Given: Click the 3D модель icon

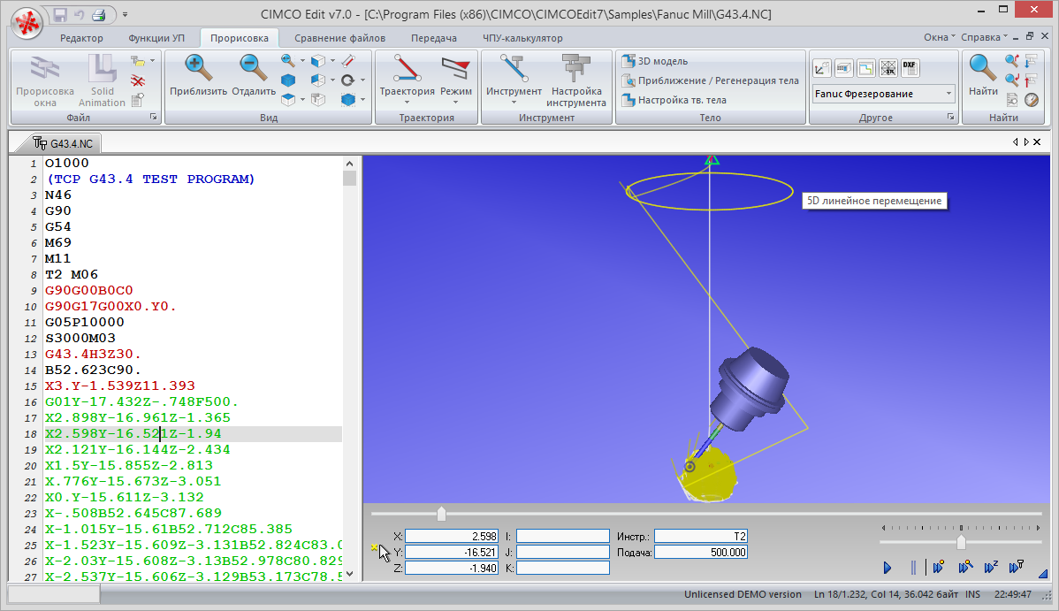Looking at the screenshot, I should tap(629, 61).
